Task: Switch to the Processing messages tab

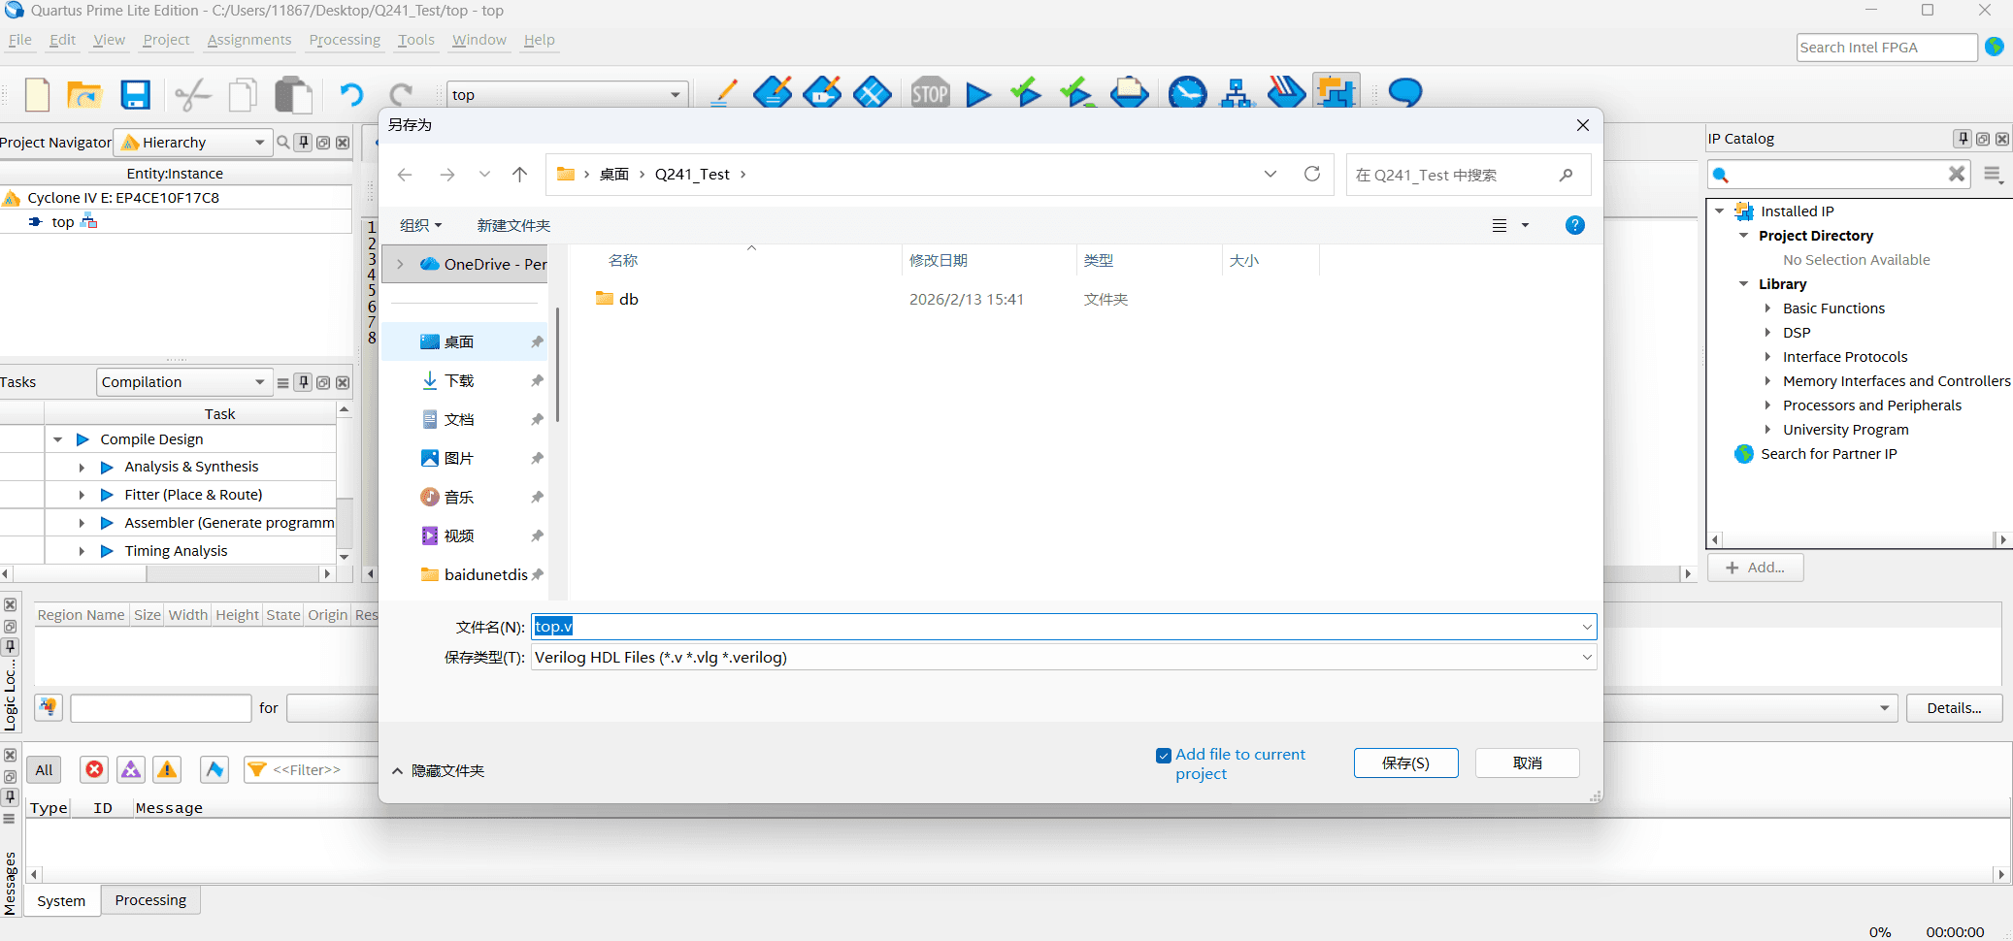Action: (x=150, y=900)
